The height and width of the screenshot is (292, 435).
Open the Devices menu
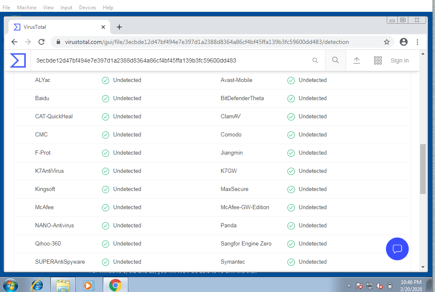point(88,8)
